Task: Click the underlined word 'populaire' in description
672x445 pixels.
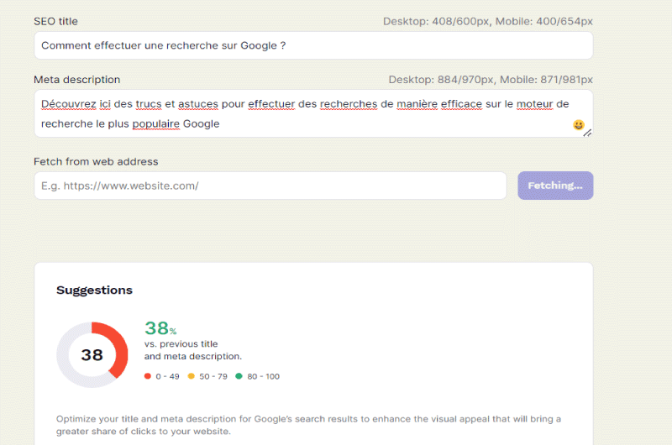Action: point(156,123)
